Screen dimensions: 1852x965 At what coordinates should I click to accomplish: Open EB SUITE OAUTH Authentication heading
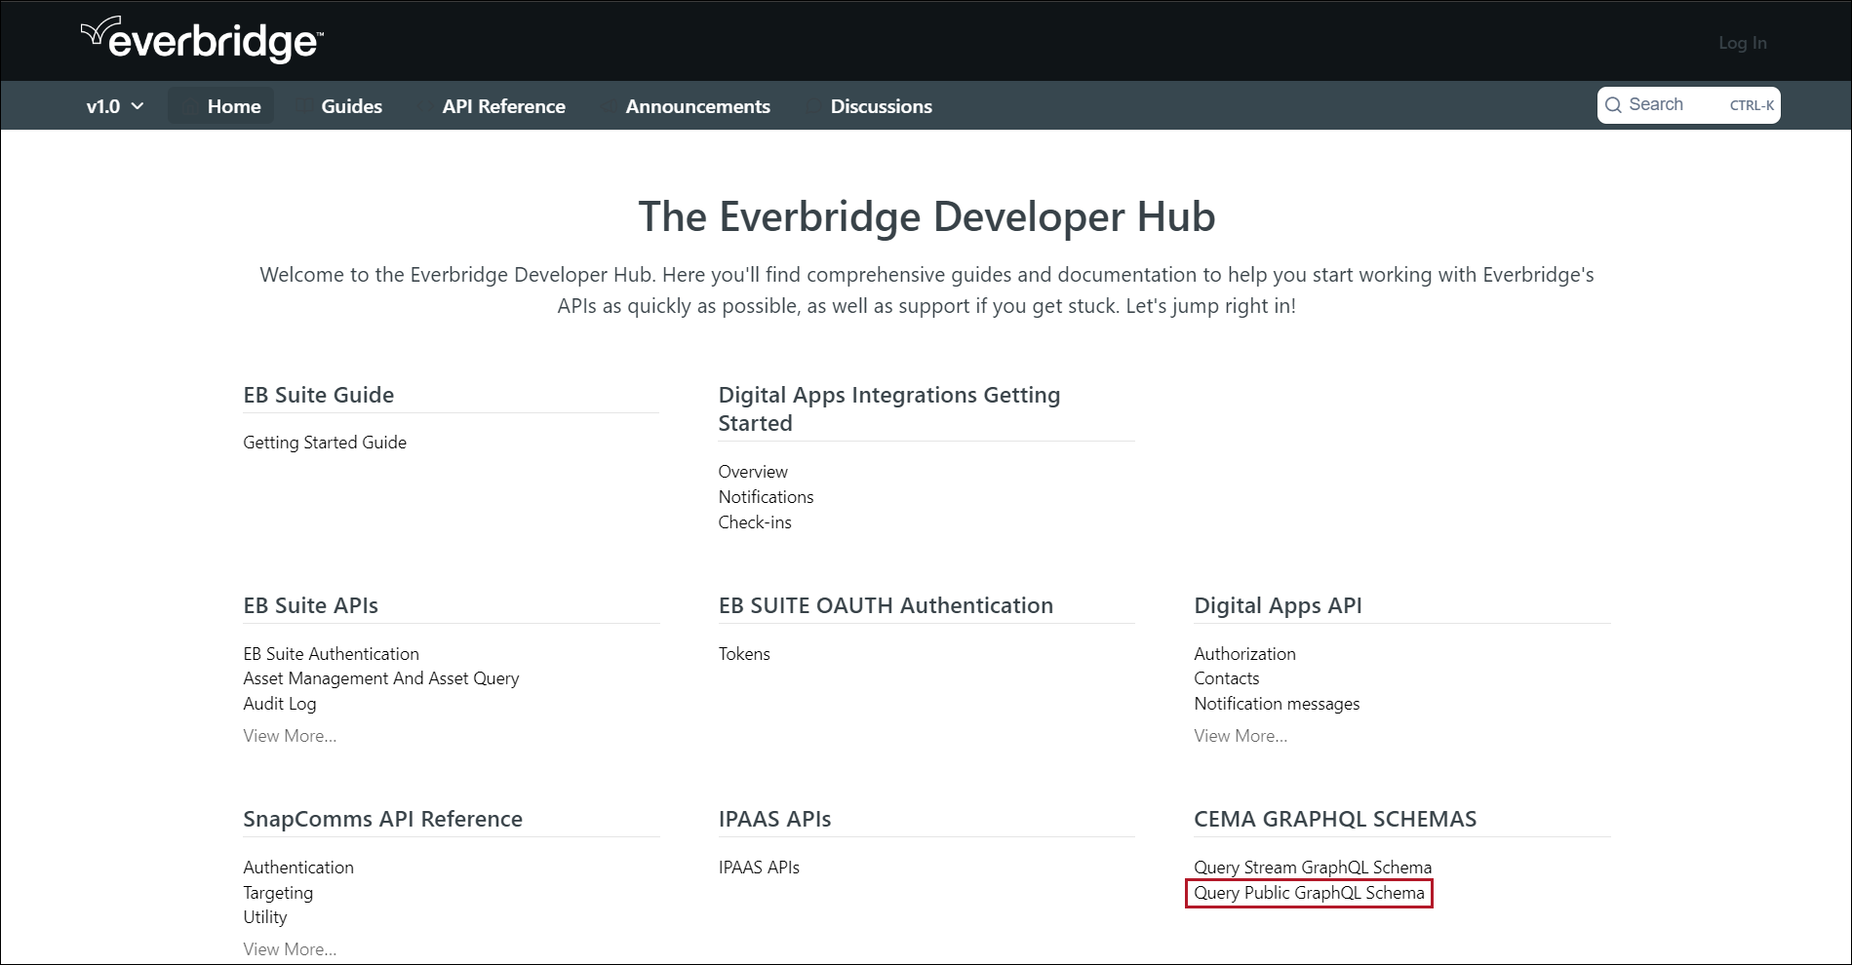(x=886, y=605)
